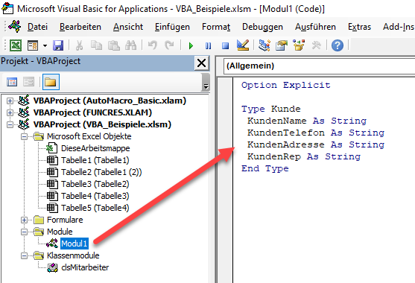Click the blue Help question mark icon
Screen dimensions: 415x283
click(x=338, y=45)
